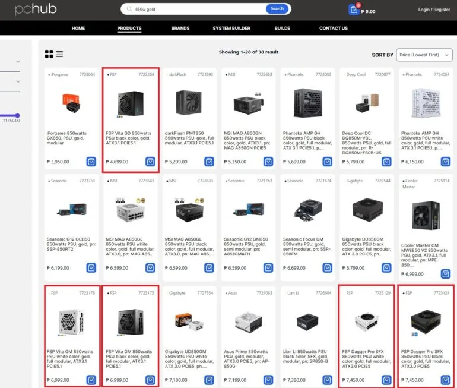This screenshot has width=457, height=388.
Task: View MSI MAG A850GL white product image
Action: click(x=131, y=210)
